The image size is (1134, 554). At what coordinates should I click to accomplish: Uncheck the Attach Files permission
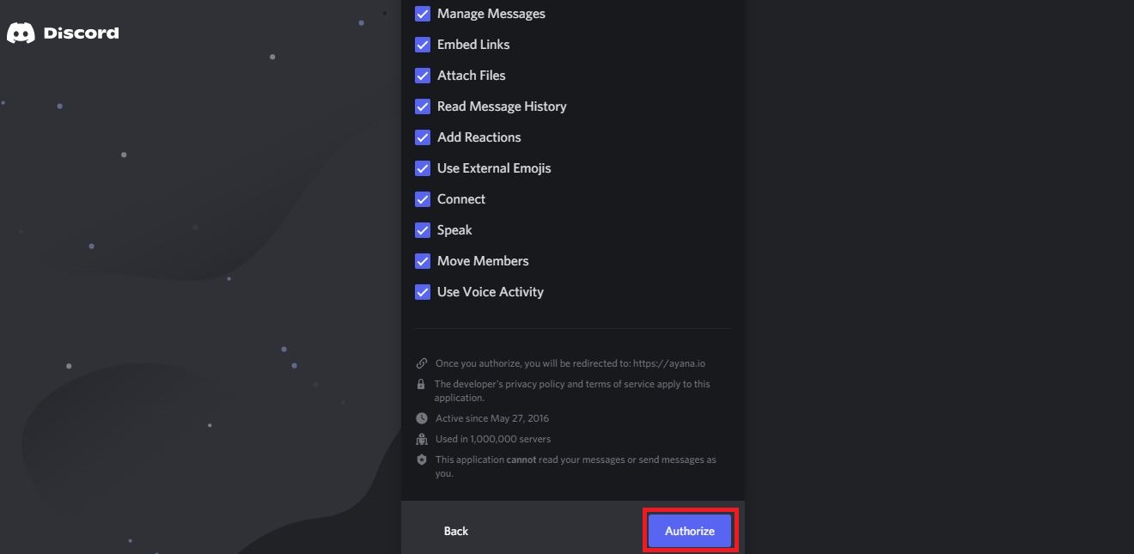pyautogui.click(x=422, y=75)
